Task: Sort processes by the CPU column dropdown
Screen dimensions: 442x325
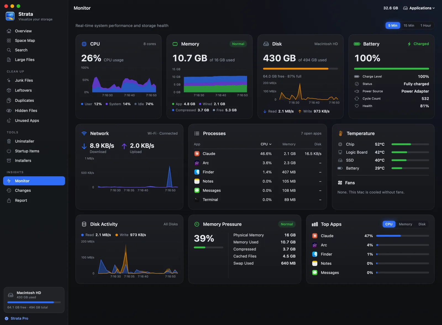Action: 266,144
